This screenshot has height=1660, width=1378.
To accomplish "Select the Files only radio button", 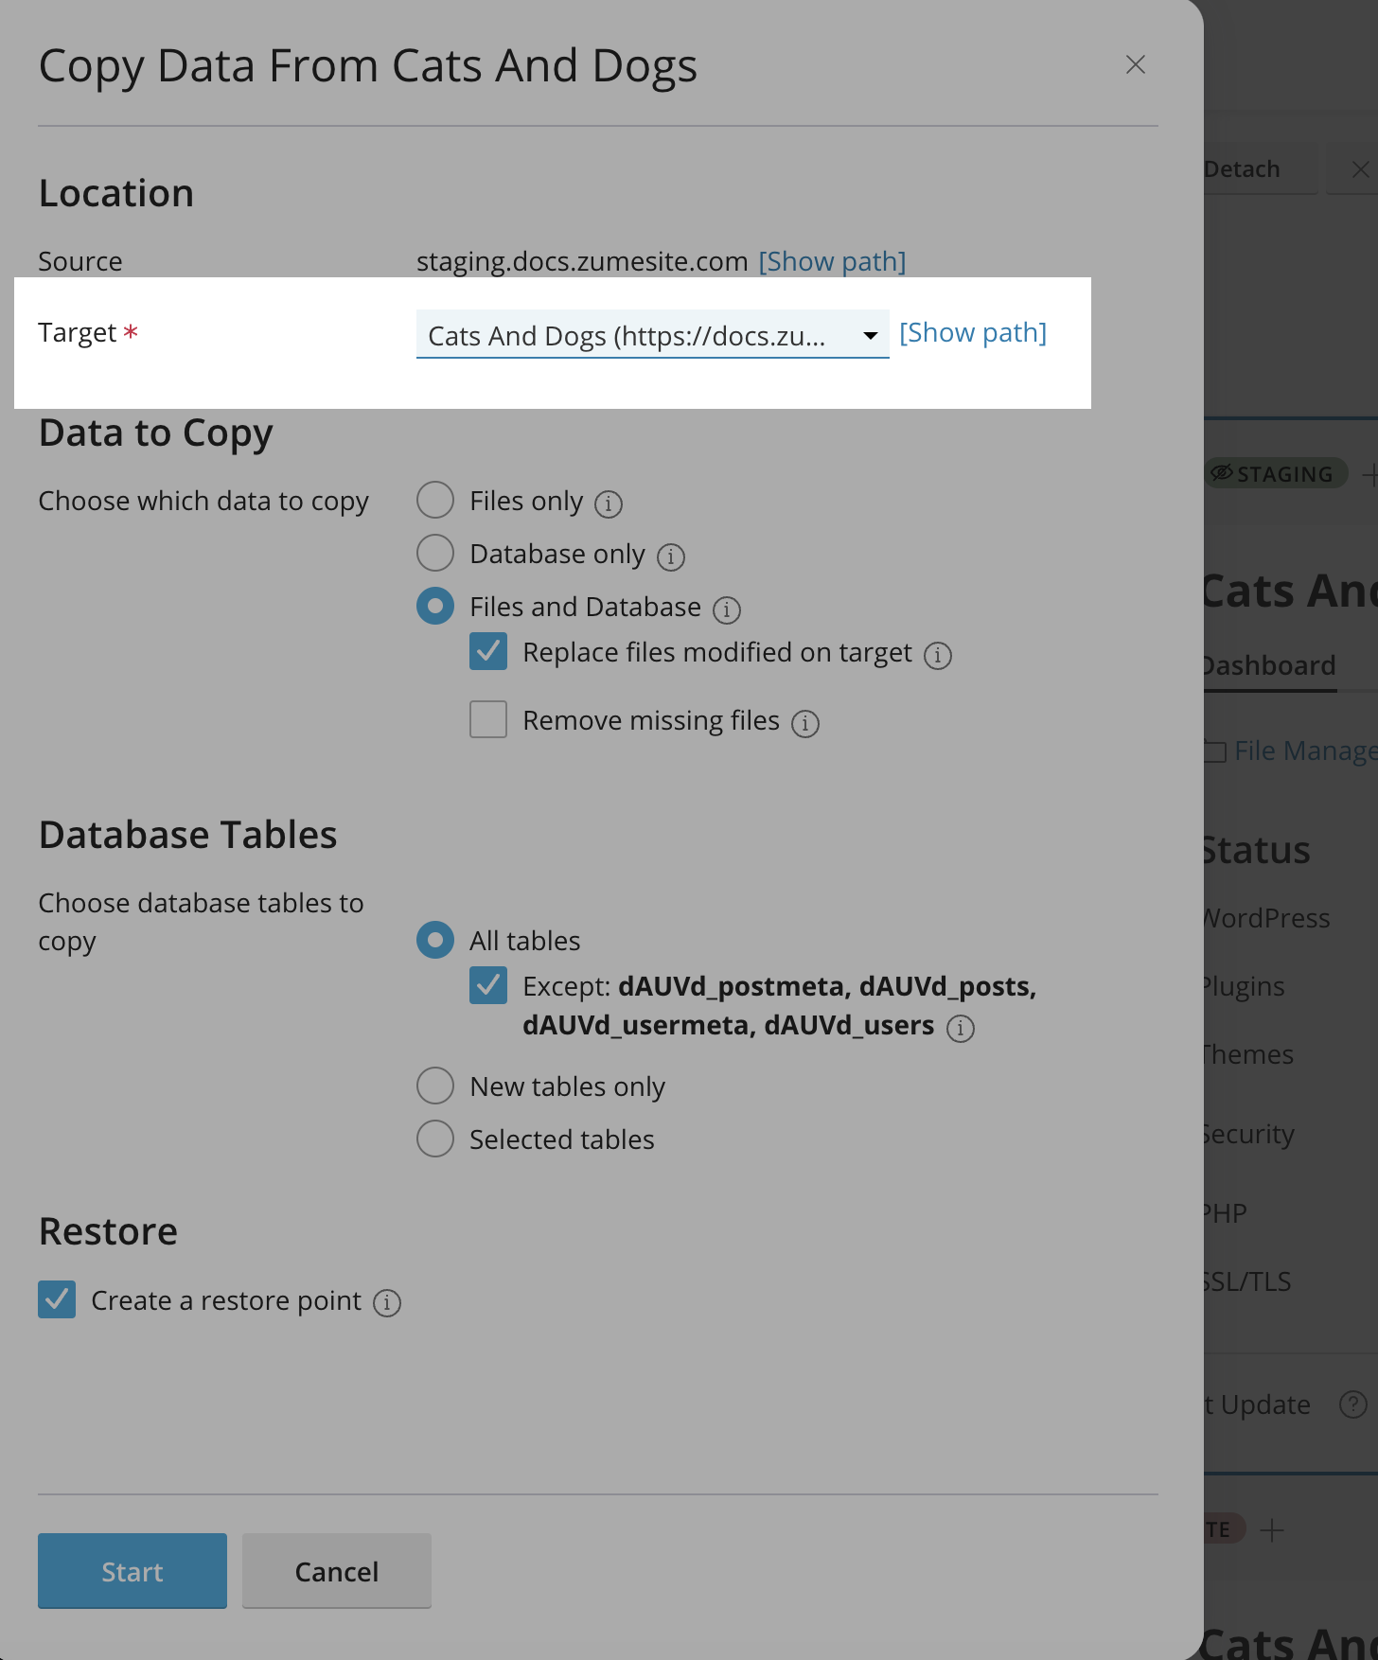I will click(x=435, y=500).
